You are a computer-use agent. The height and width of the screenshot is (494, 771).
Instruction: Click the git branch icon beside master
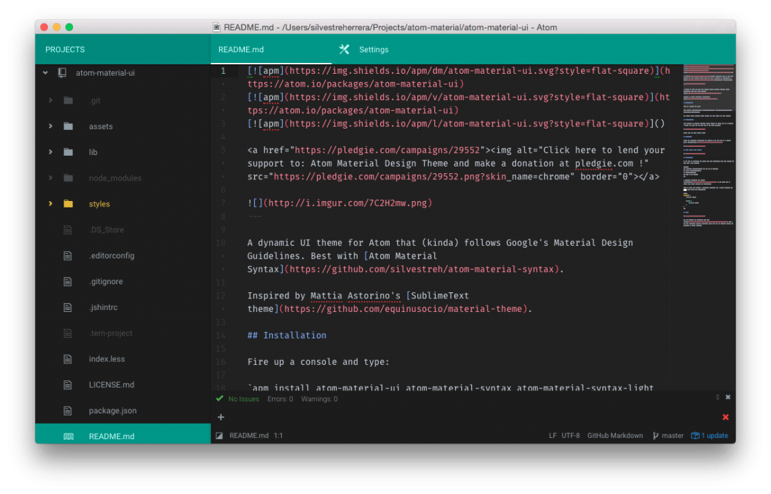click(655, 435)
